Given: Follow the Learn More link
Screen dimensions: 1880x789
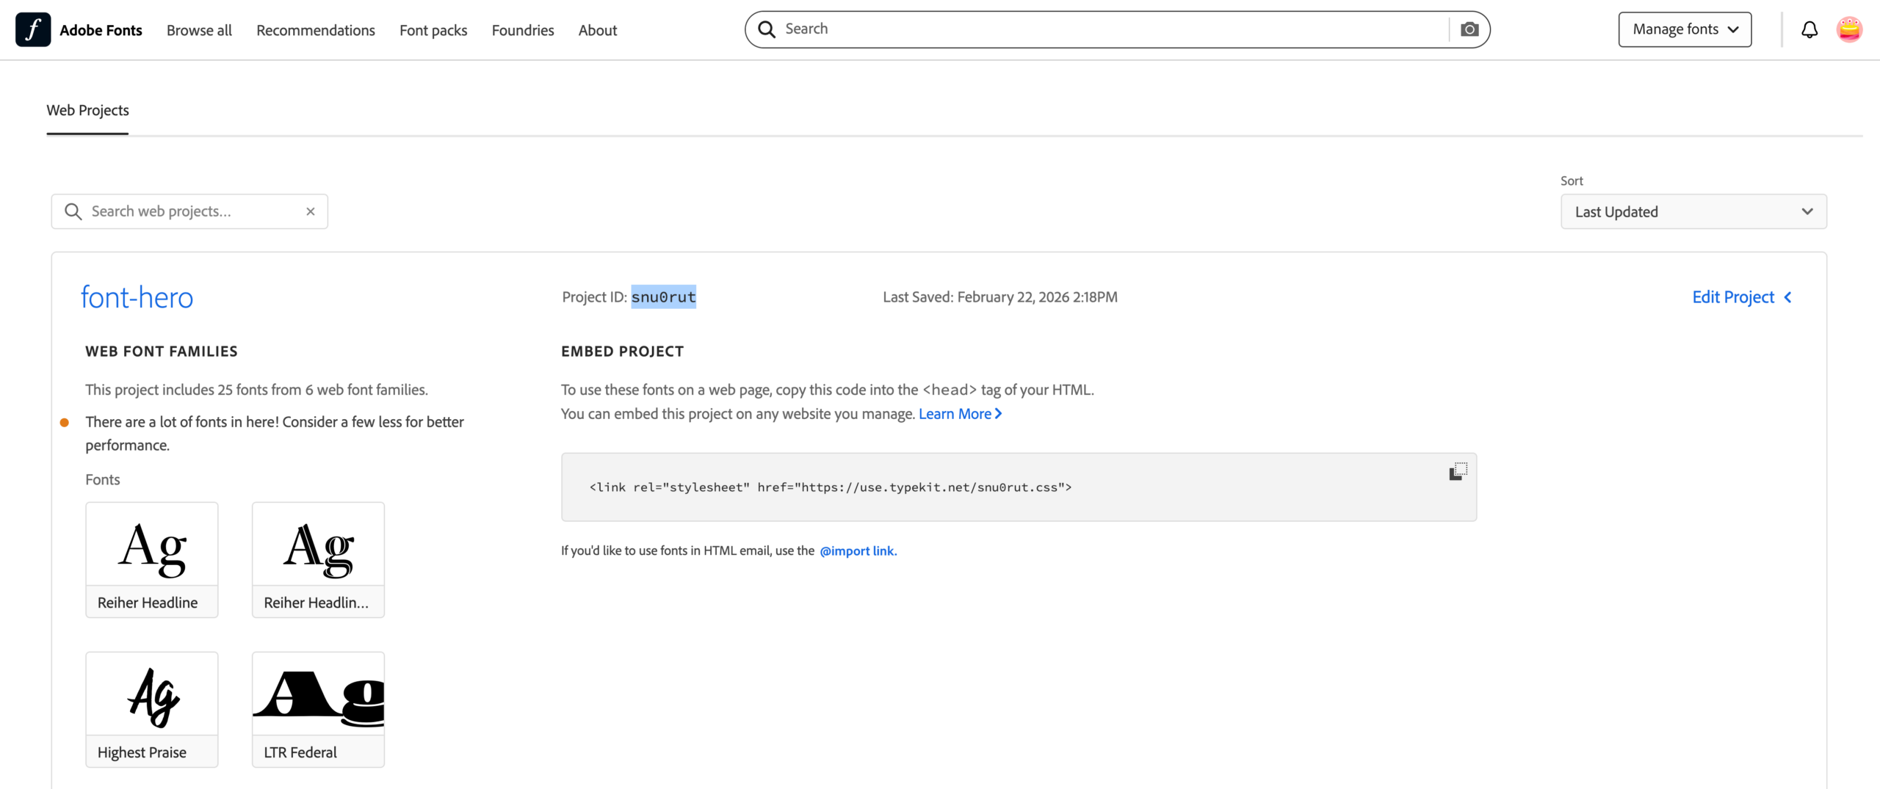Looking at the screenshot, I should (x=960, y=414).
